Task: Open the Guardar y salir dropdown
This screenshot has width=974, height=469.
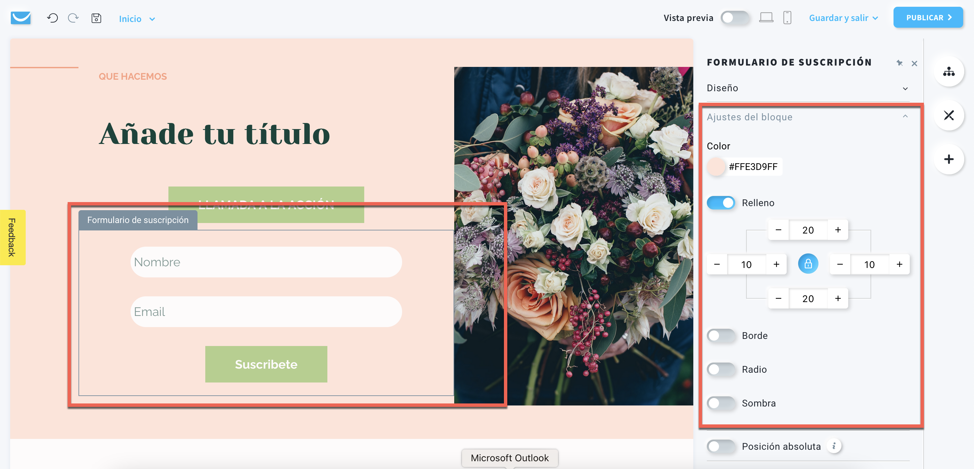Action: click(843, 18)
